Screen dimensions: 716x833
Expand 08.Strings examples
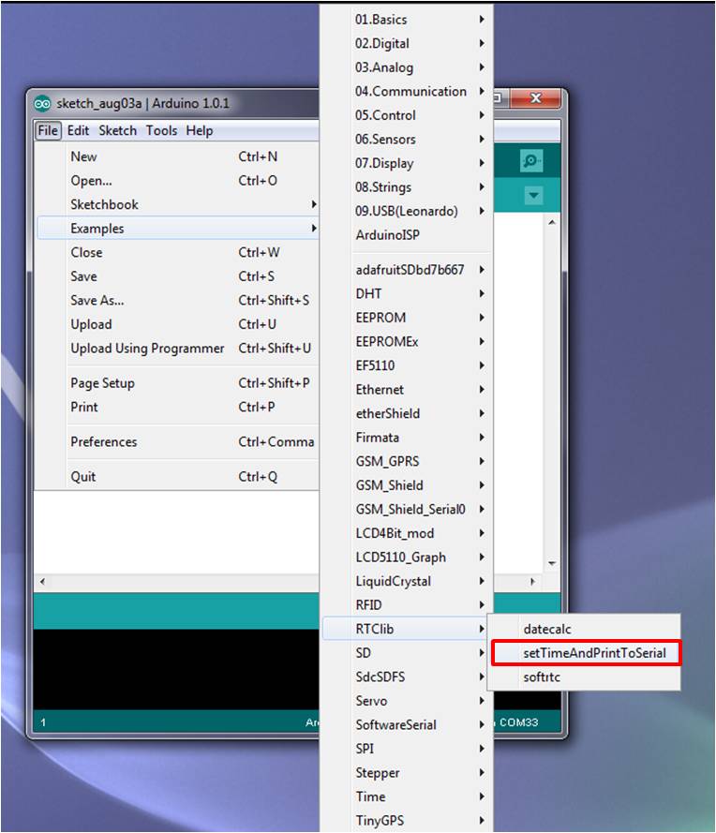coord(407,187)
